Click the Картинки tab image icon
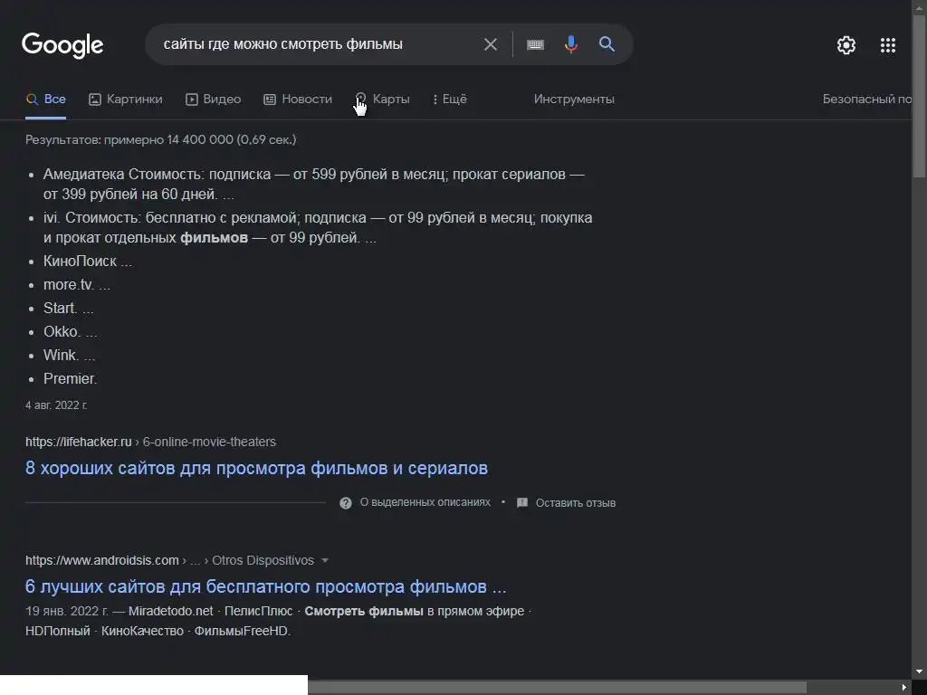Screen dimensions: 927x695 [94, 100]
